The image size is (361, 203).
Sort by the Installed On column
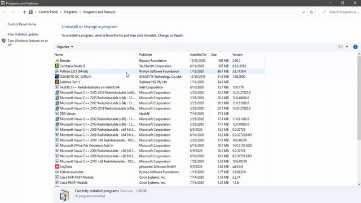pos(198,55)
